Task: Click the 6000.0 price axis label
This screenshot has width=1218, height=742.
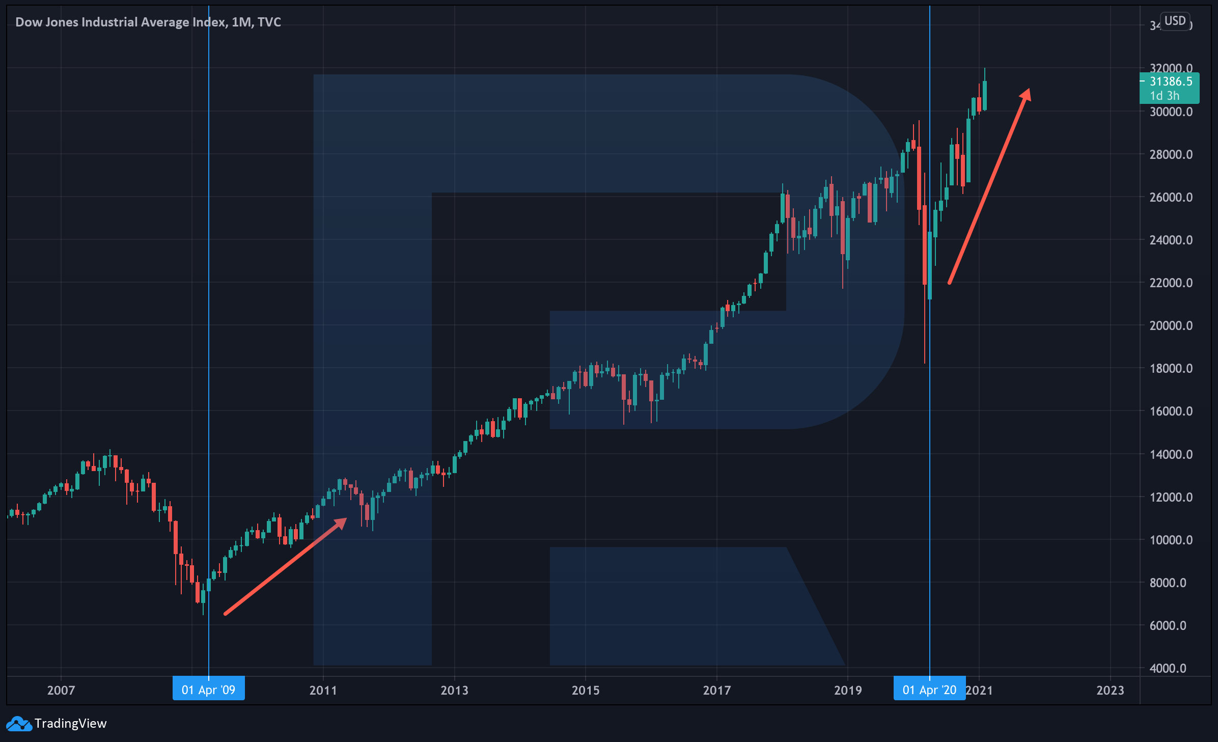Action: 1168,626
